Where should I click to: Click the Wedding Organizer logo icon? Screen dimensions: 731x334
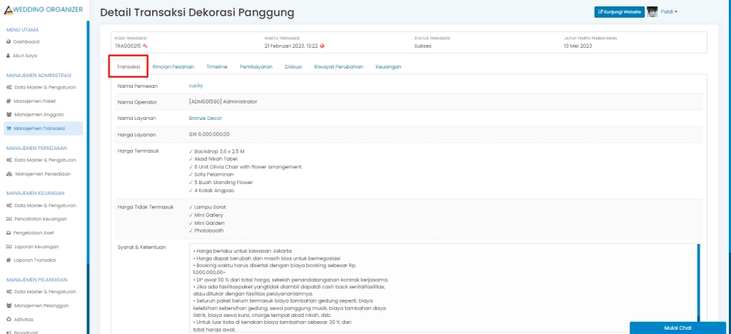(x=7, y=10)
